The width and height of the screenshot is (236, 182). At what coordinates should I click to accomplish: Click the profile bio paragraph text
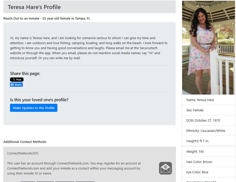point(89,48)
